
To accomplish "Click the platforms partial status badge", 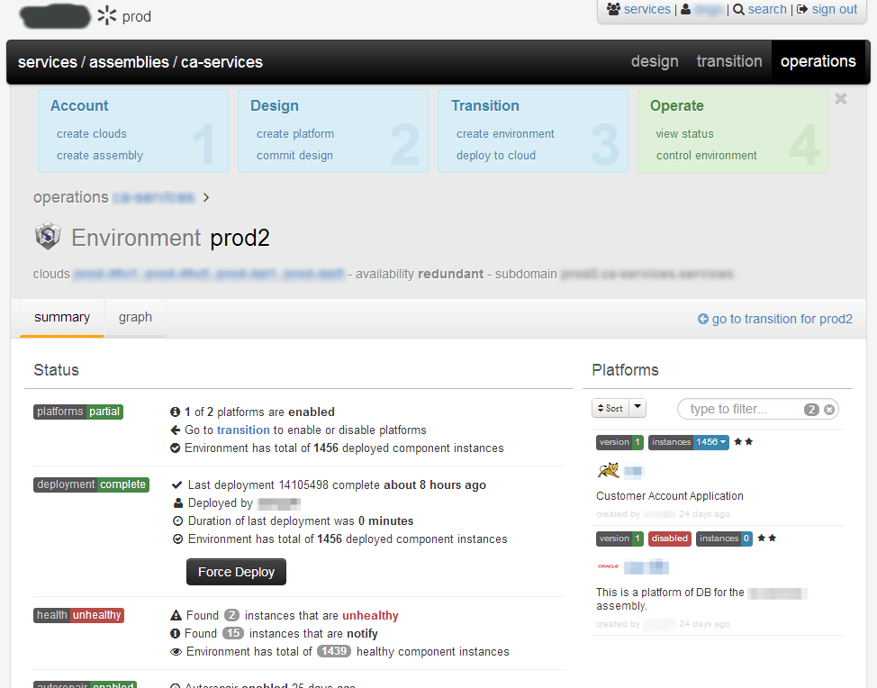I will (x=78, y=412).
